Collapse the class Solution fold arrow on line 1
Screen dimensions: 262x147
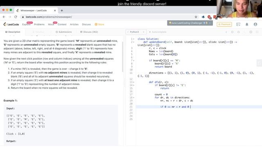tap(134, 39)
